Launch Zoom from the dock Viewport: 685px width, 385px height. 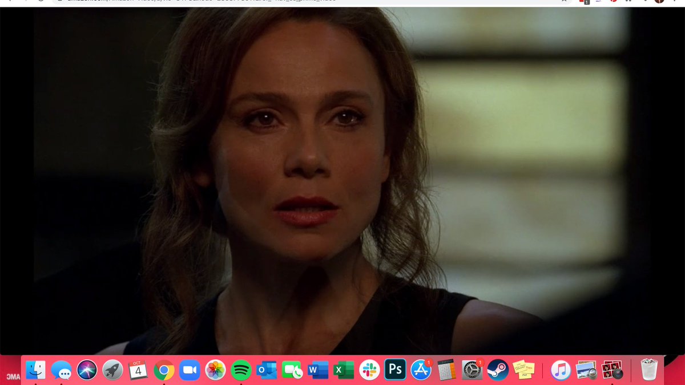[x=190, y=370]
